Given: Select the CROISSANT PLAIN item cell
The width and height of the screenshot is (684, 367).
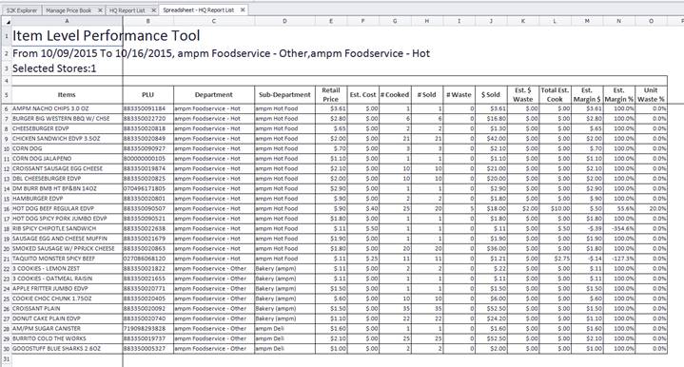Looking at the screenshot, I should click(x=68, y=309).
